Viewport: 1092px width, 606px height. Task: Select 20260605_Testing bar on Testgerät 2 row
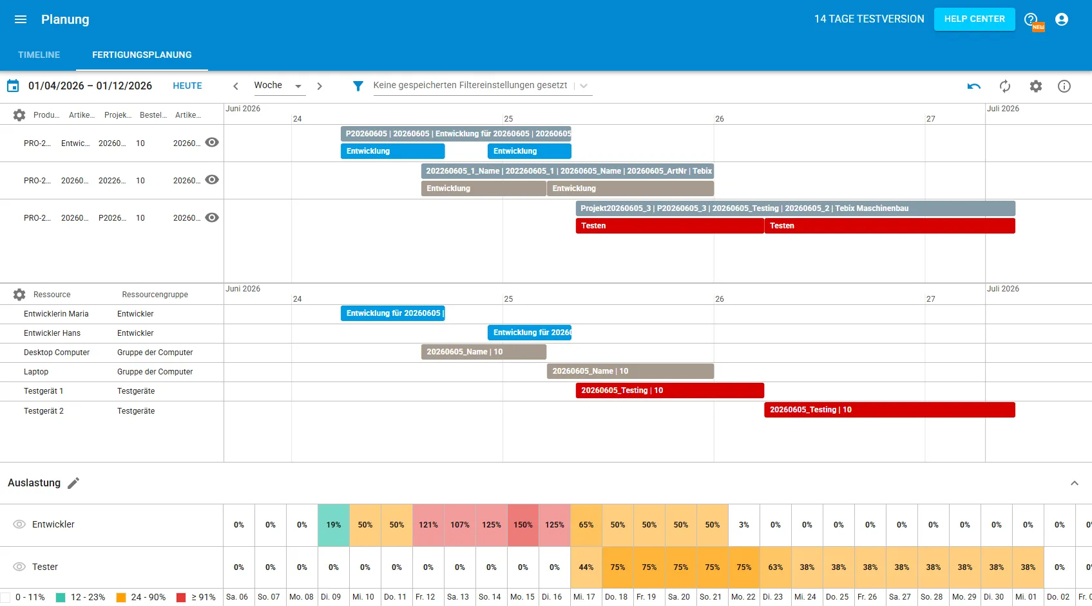coord(890,410)
